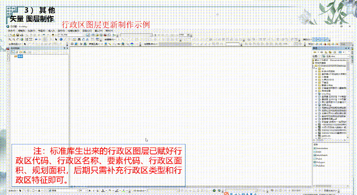
Task: Click List By Drawing Order icon
Action: 13,52
